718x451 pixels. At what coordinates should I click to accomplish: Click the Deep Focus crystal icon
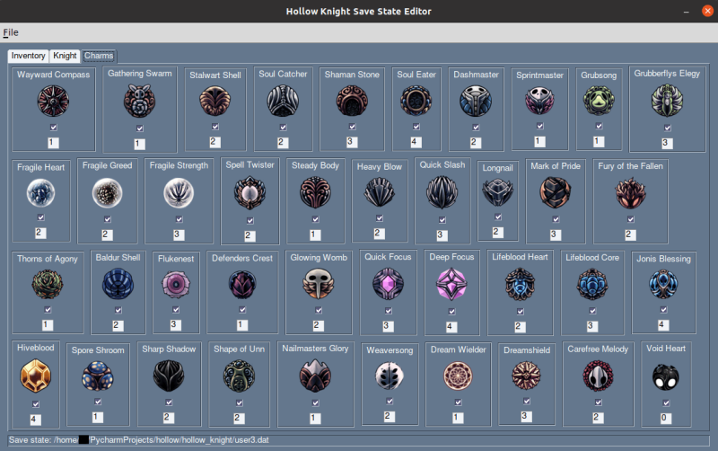(451, 284)
